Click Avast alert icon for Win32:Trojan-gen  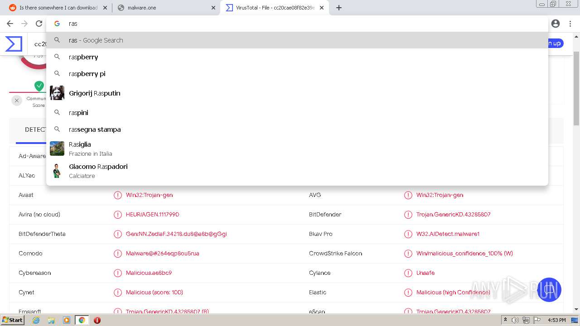118,195
